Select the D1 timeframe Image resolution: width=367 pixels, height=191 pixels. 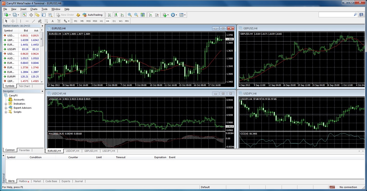click(x=114, y=21)
